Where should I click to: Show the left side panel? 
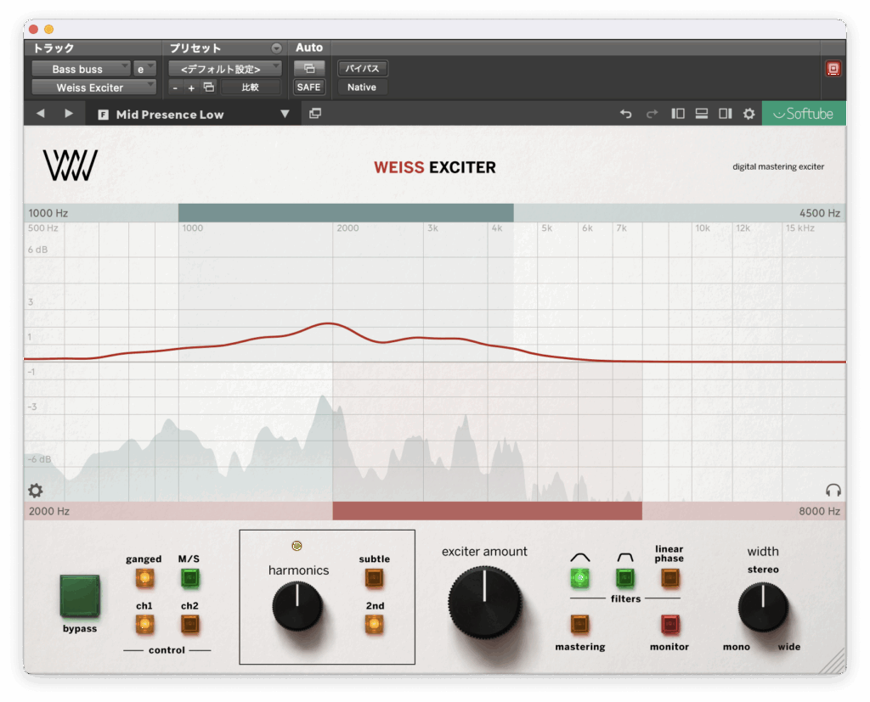677,114
